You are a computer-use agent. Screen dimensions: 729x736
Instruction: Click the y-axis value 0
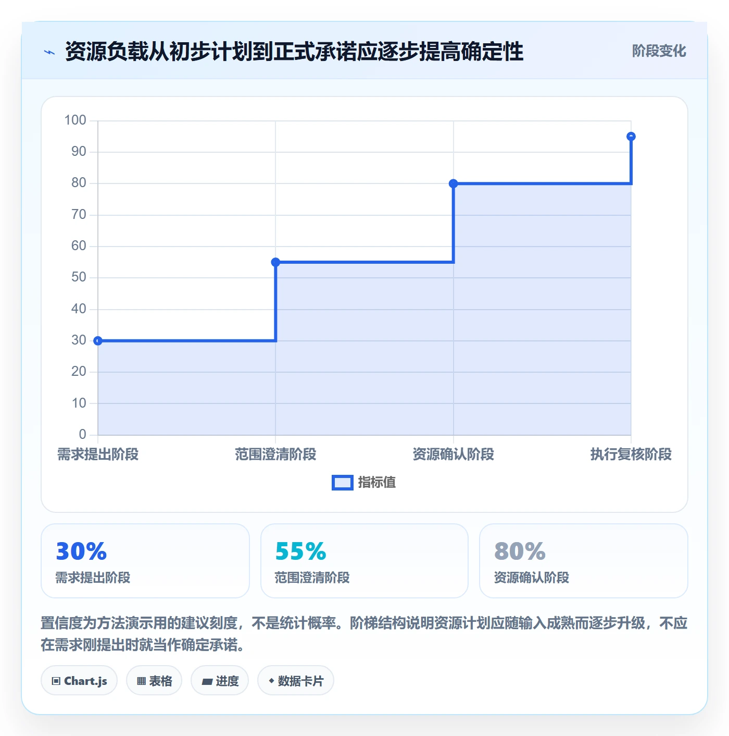(82, 435)
